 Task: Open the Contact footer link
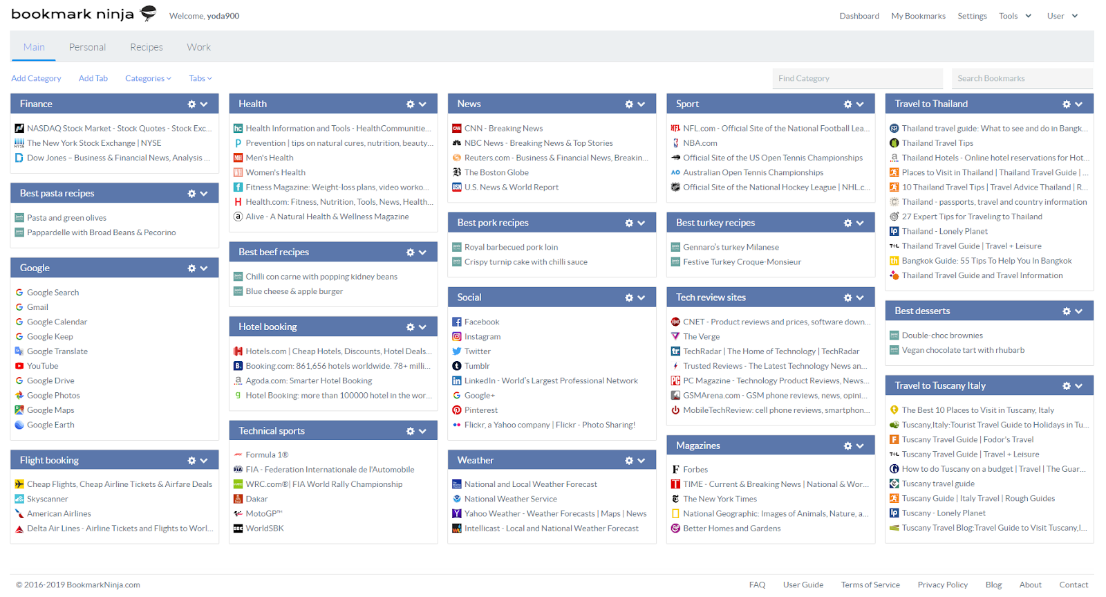tap(1074, 585)
